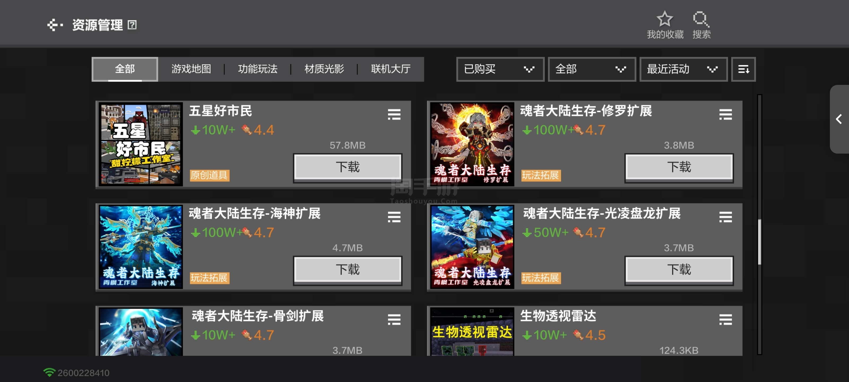
Task: Select the 联机大厅 tab
Action: [x=391, y=69]
